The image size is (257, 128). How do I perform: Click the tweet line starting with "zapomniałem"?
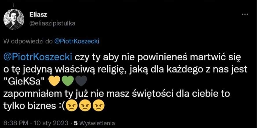click(117, 94)
